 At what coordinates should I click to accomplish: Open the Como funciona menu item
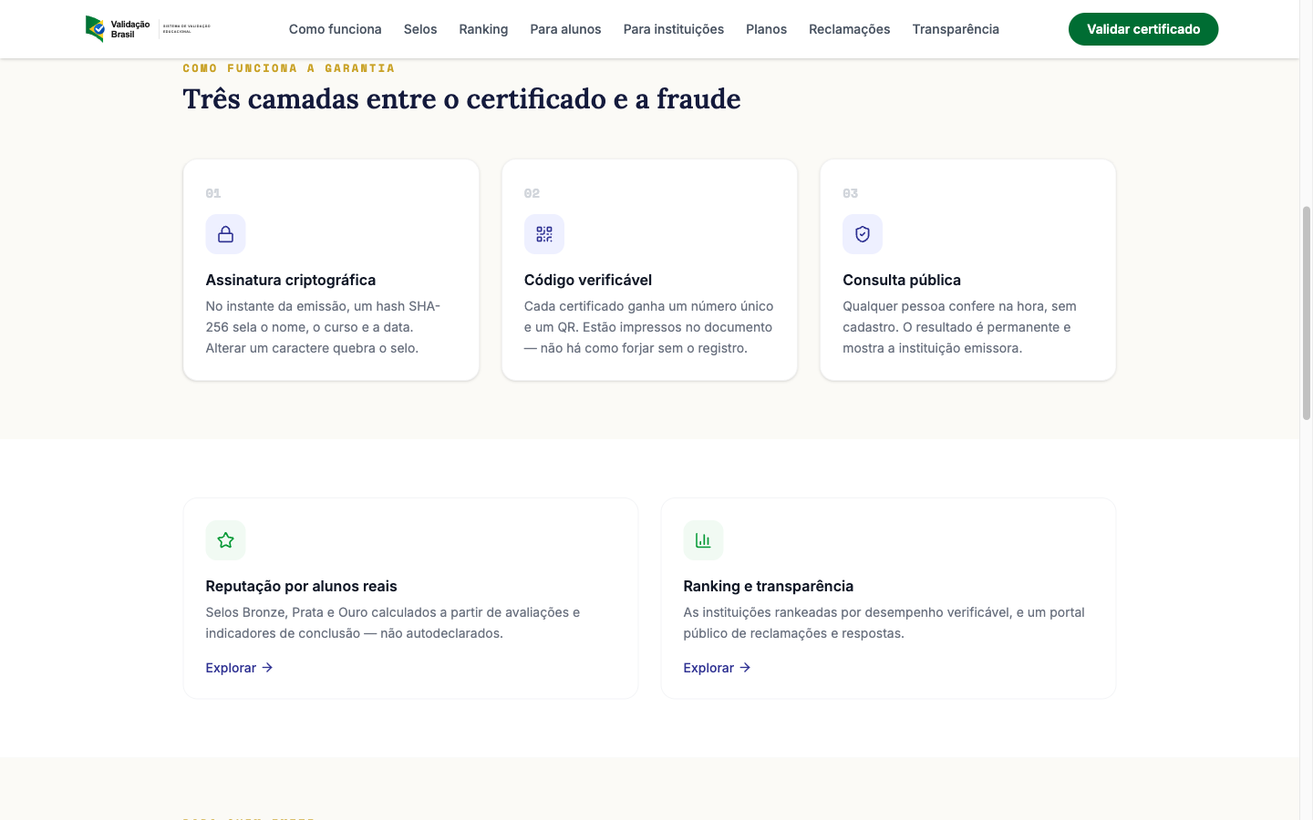(x=336, y=29)
